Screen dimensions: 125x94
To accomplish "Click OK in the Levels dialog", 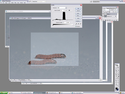I will coord(78,9).
